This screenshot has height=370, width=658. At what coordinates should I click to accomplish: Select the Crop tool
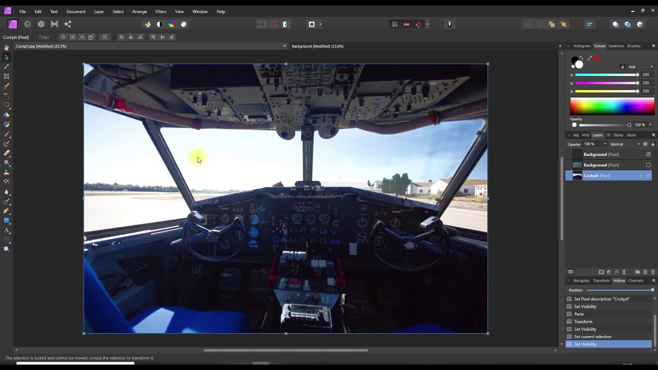[x=7, y=76]
